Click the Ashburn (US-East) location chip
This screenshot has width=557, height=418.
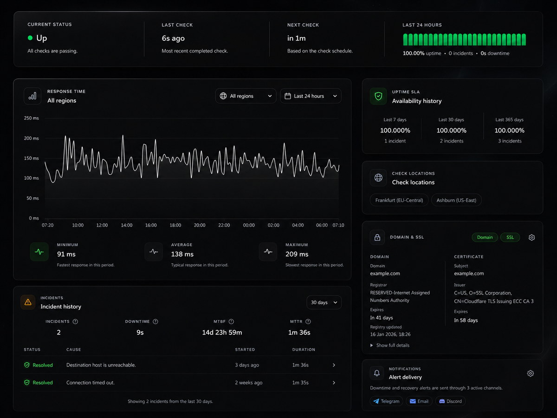[x=457, y=200]
